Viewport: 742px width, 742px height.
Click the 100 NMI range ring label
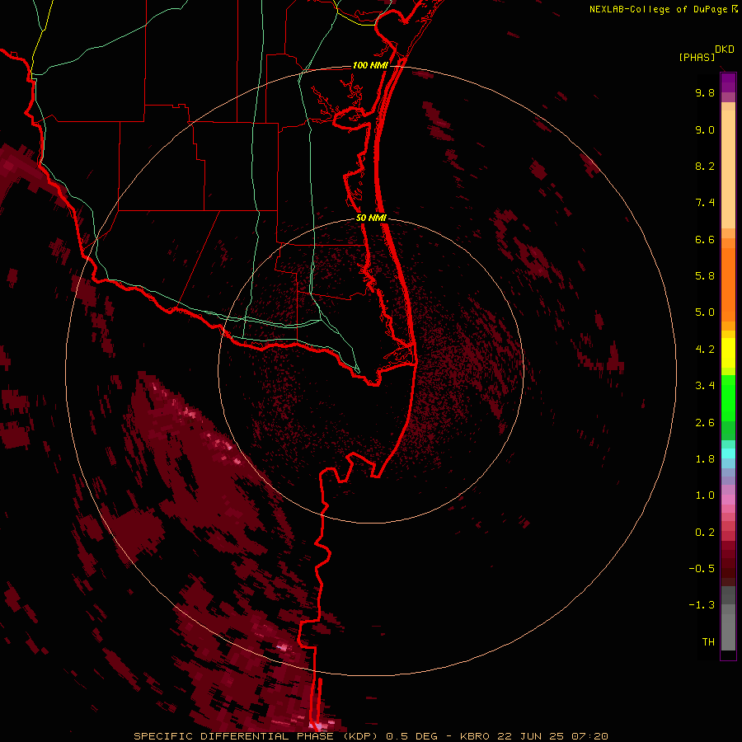click(x=370, y=65)
